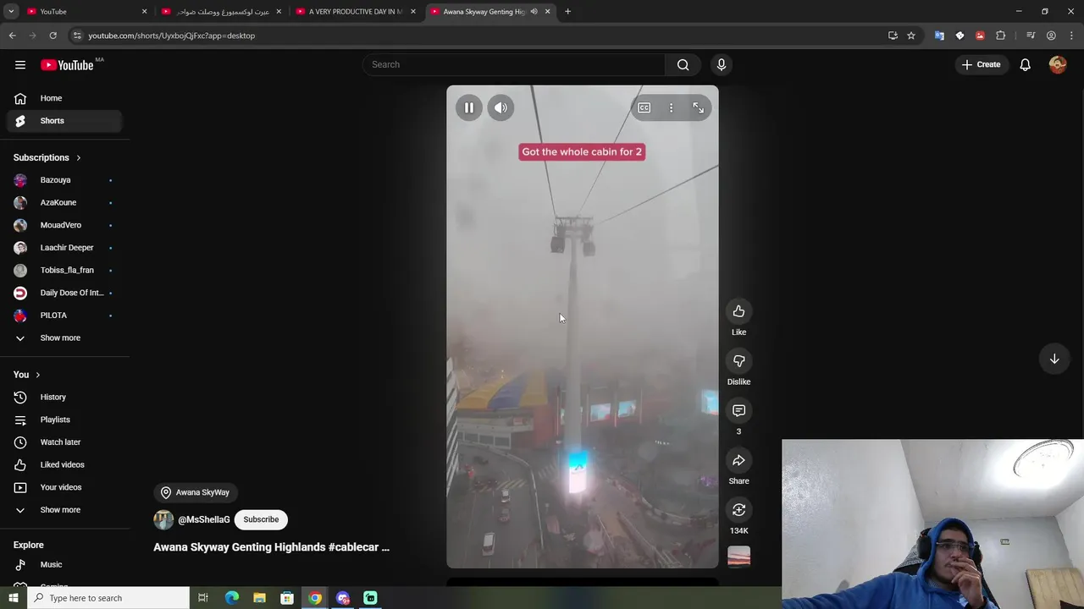1084x609 pixels.
Task: Toggle closed captions on the Short
Action: pyautogui.click(x=644, y=107)
